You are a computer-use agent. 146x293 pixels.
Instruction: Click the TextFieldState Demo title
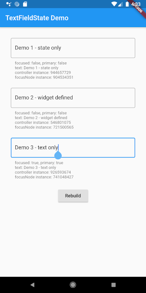tap(37, 18)
